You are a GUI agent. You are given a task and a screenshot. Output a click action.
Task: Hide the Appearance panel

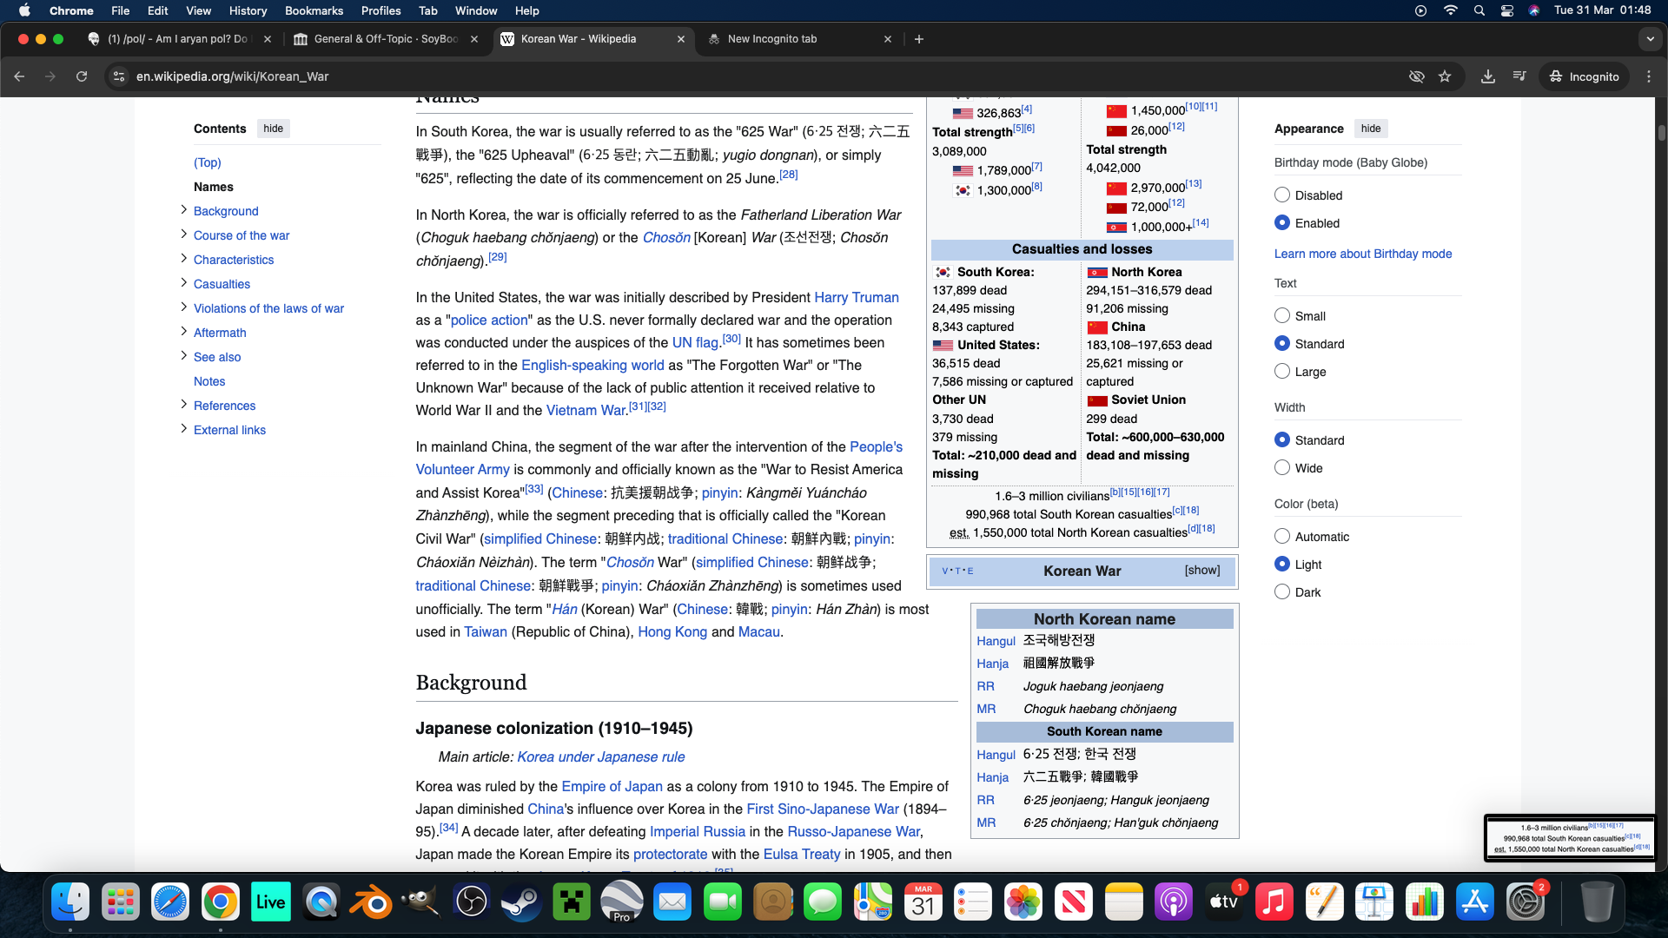point(1371,129)
